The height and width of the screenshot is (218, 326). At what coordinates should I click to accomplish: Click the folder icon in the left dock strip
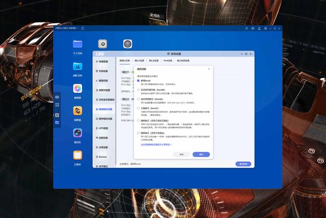(x=57, y=123)
